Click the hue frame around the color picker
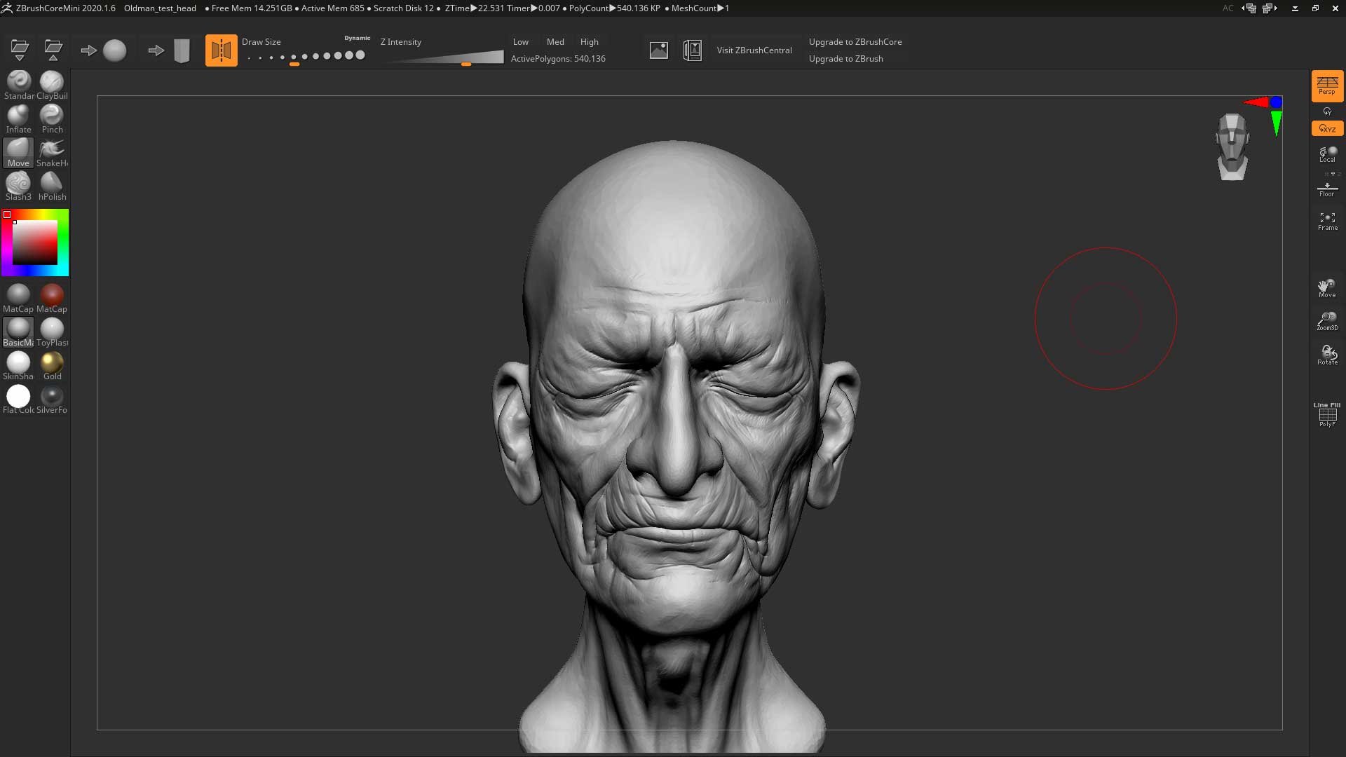 coord(64,243)
